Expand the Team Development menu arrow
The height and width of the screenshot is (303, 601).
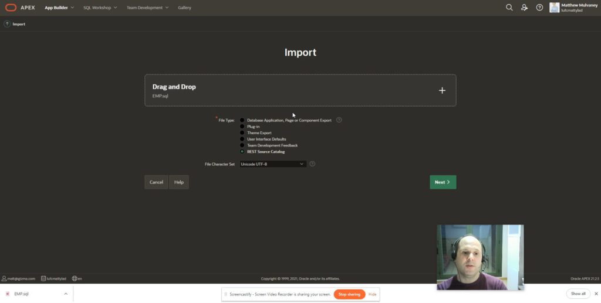167,8
